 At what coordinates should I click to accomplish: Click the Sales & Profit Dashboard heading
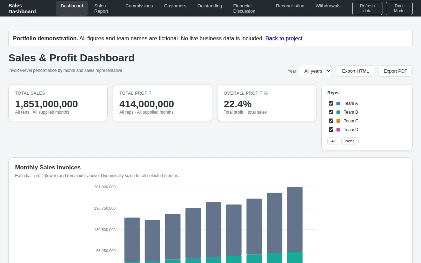coord(72,58)
